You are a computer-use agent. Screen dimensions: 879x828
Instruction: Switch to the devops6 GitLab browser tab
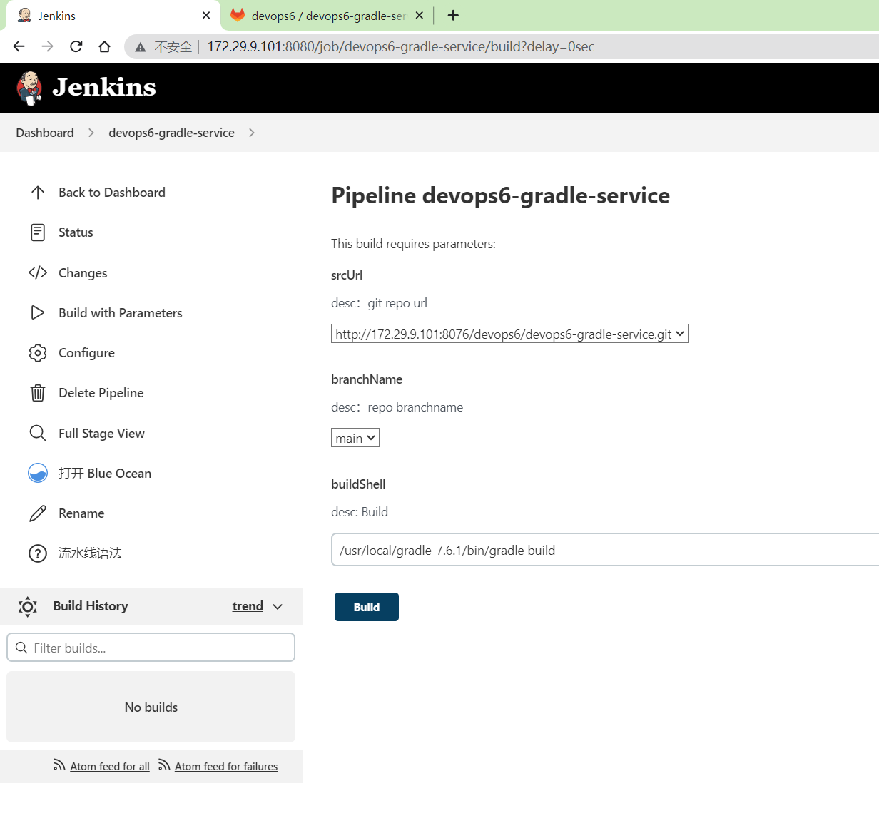327,16
